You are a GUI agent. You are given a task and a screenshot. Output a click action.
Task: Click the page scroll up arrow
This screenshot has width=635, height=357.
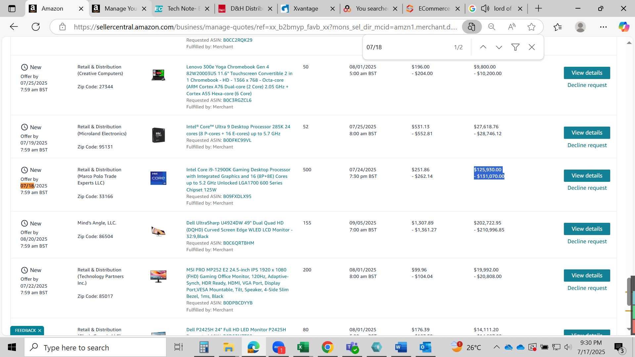click(629, 43)
